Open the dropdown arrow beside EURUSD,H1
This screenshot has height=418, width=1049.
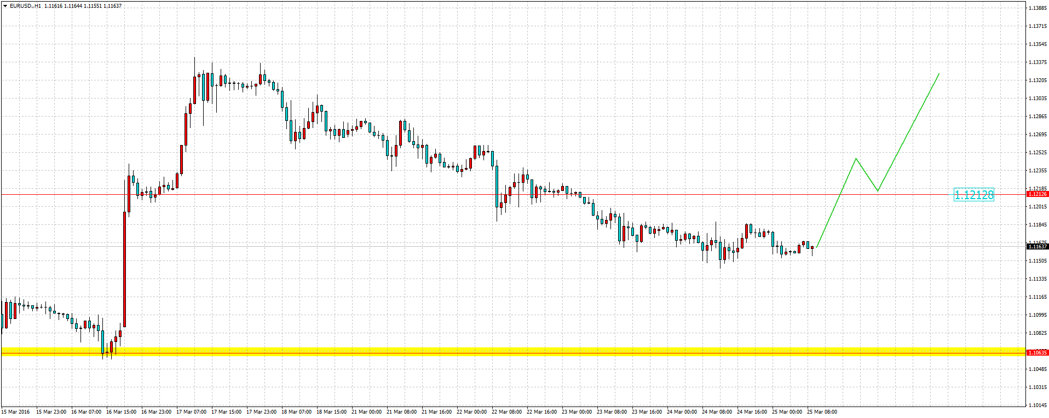pyautogui.click(x=5, y=6)
